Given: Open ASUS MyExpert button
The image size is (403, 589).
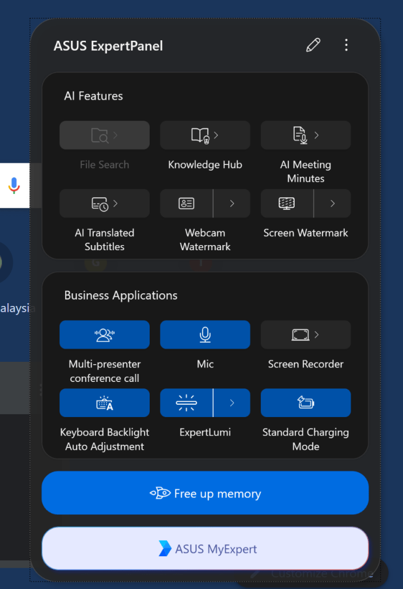Looking at the screenshot, I should 206,548.
